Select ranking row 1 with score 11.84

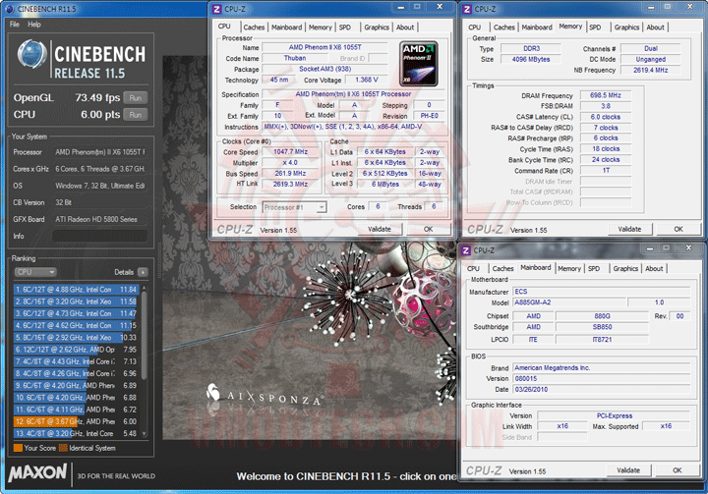[x=76, y=289]
